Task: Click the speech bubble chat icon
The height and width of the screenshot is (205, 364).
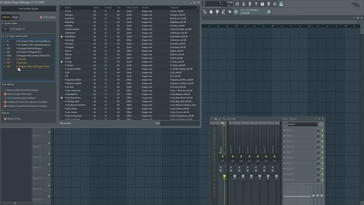Action: click(x=275, y=4)
